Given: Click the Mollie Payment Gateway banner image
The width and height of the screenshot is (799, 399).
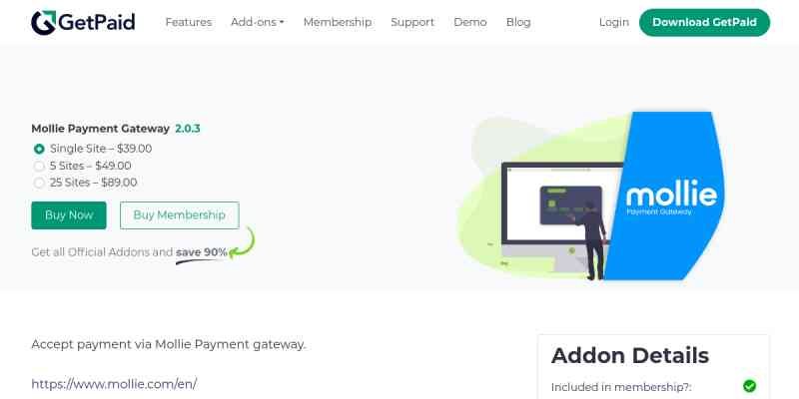Looking at the screenshot, I should (x=591, y=196).
